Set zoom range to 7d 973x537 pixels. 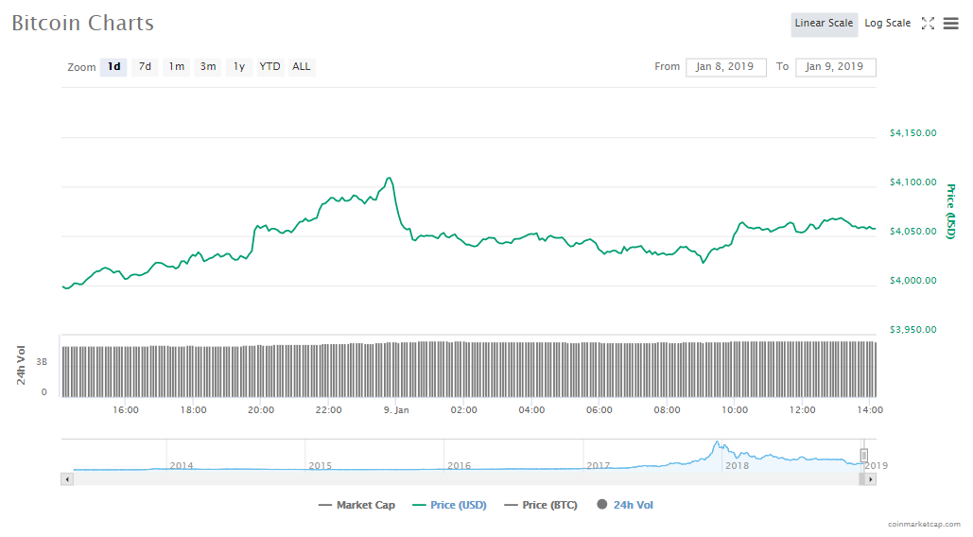(145, 67)
